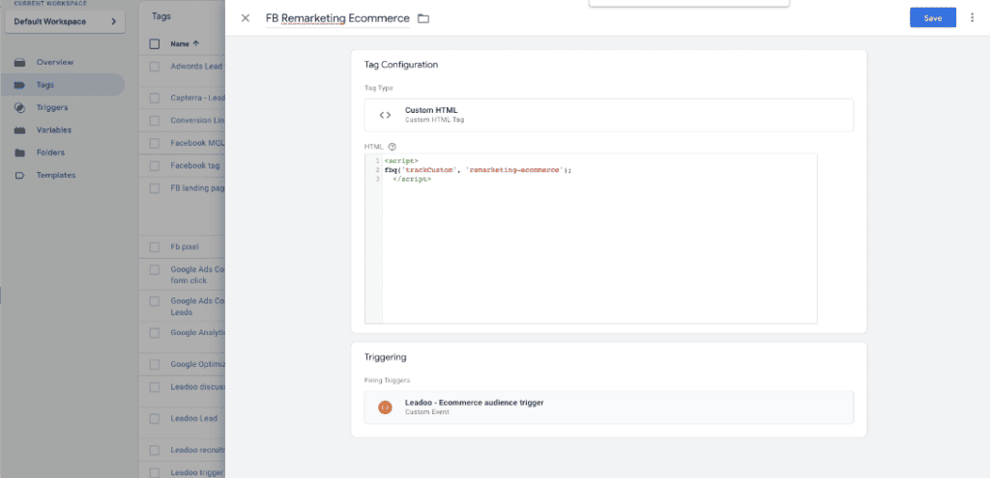Check the Capterra - Lead tag checkbox
The width and height of the screenshot is (990, 478).
(x=155, y=98)
